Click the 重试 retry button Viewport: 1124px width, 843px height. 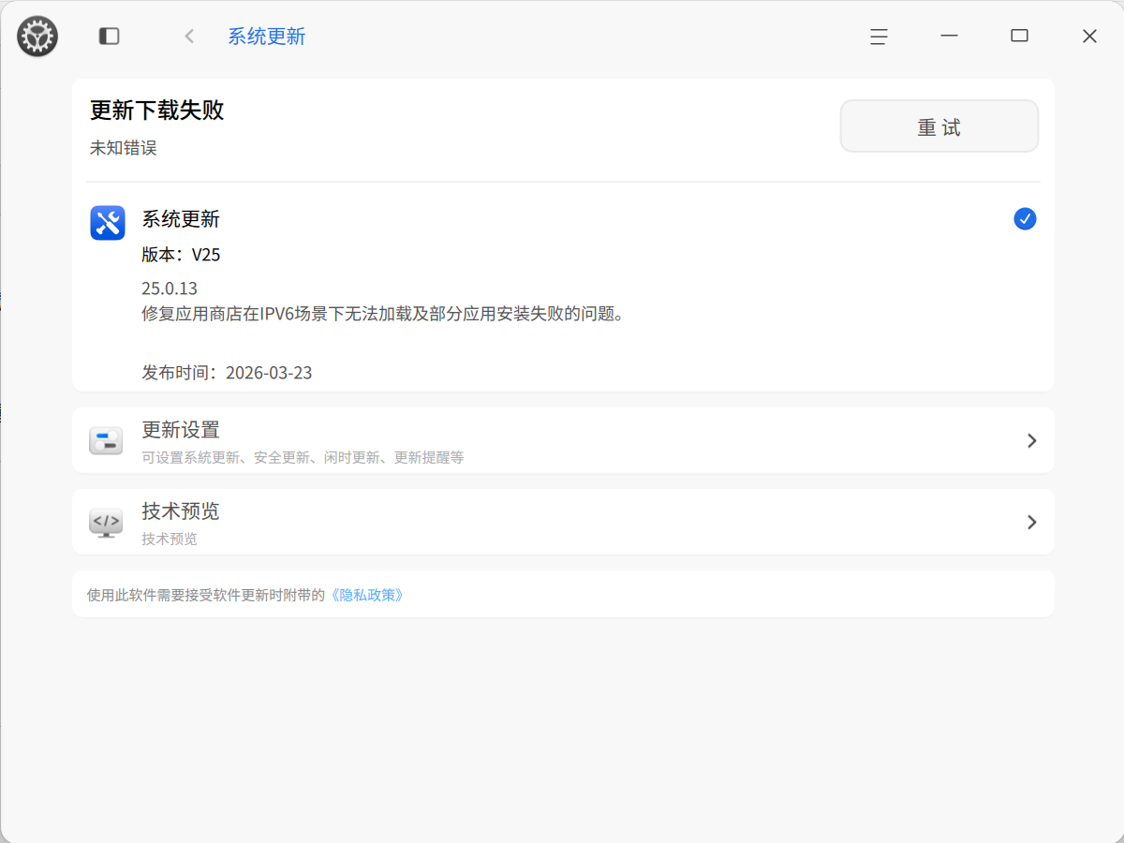pyautogui.click(x=939, y=126)
